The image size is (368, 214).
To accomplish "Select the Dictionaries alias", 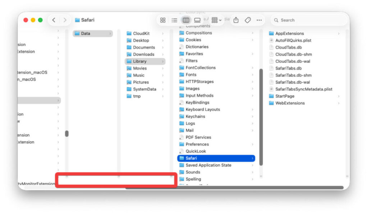I will click(216, 47).
